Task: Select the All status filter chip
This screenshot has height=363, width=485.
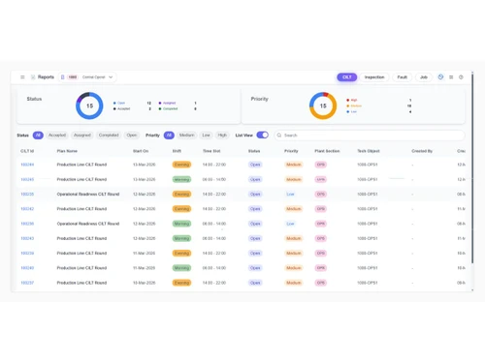Action: [x=38, y=136]
